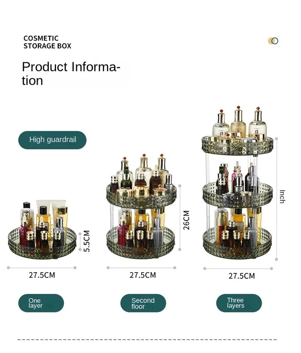
Task: Click the dashed divider line at bottom
Action: click(x=147, y=339)
